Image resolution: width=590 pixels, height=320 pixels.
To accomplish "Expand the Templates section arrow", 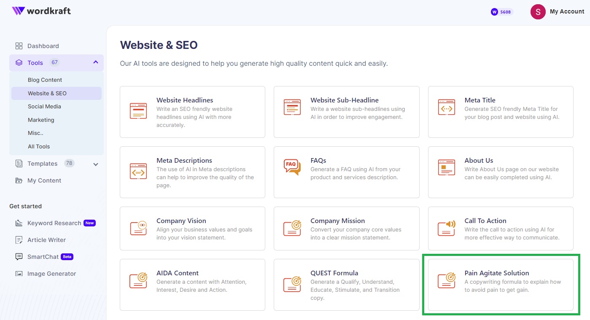I will (x=96, y=164).
